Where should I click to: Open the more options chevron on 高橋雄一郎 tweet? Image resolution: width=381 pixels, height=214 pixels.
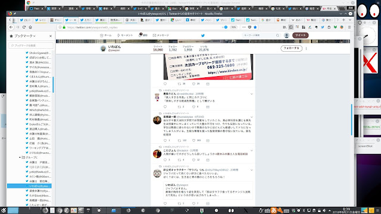251,117
